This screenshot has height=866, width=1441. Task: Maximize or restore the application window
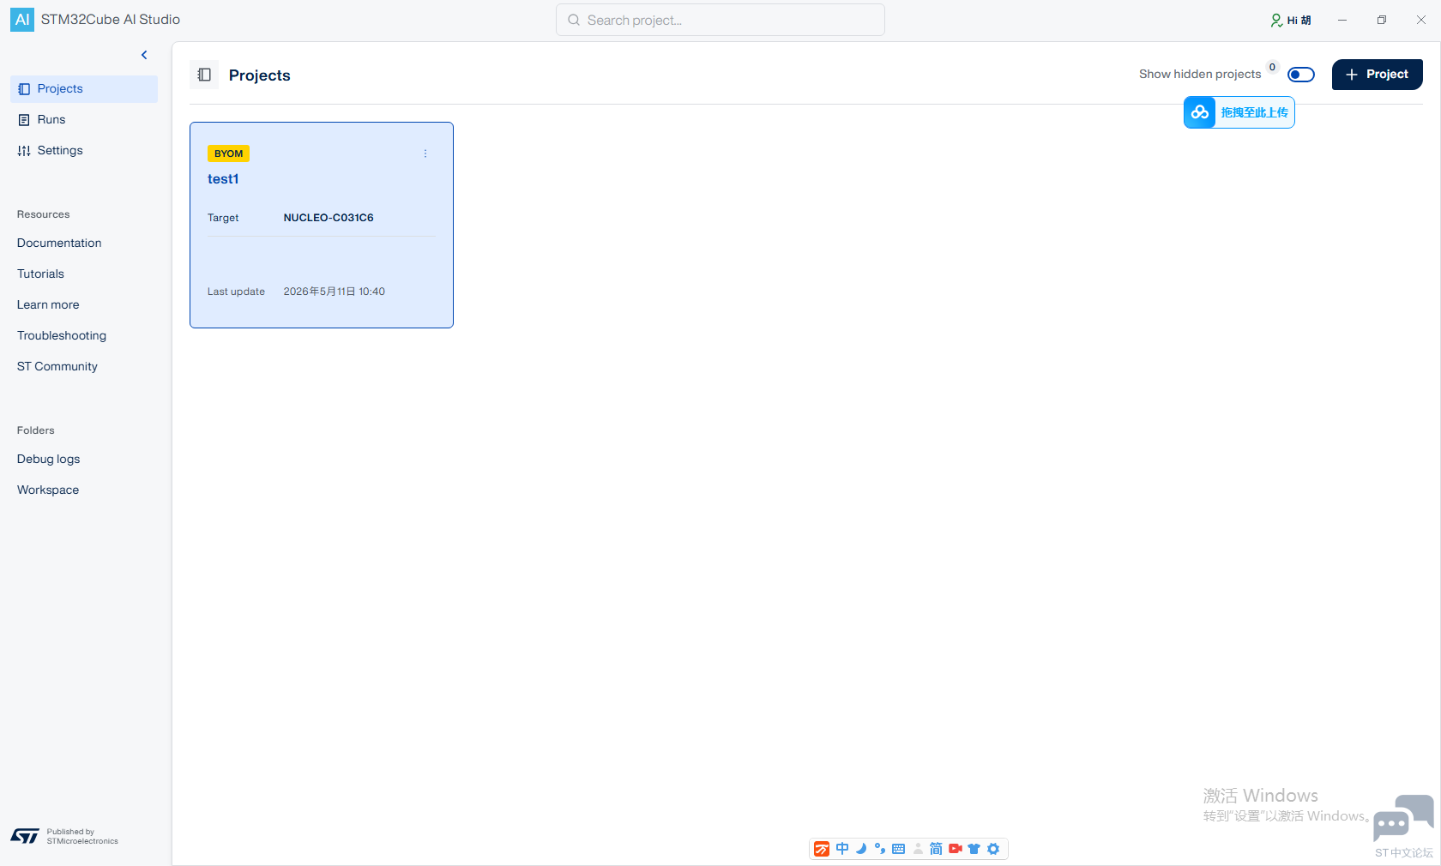point(1382,20)
